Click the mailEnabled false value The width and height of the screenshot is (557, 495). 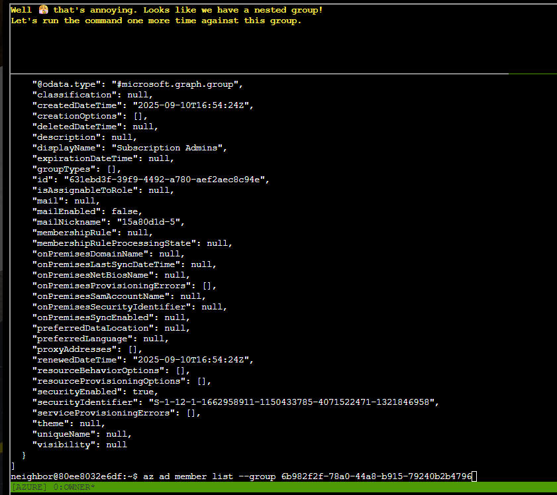tap(125, 211)
